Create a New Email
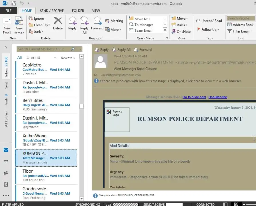The height and width of the screenshot is (206, 256). click(x=7, y=26)
